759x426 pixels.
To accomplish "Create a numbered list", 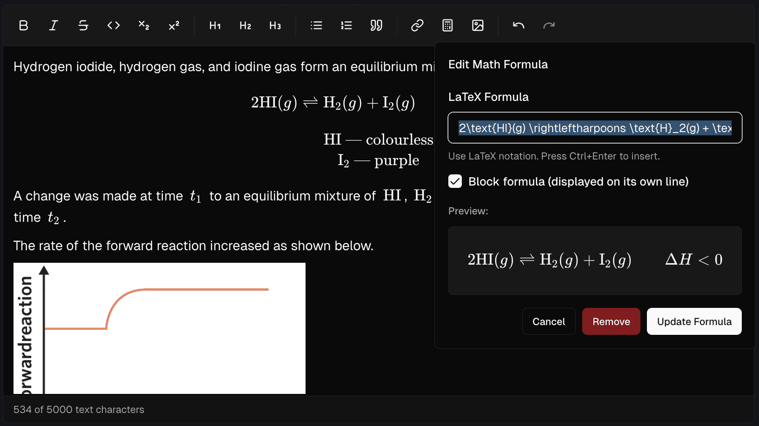I will [346, 26].
